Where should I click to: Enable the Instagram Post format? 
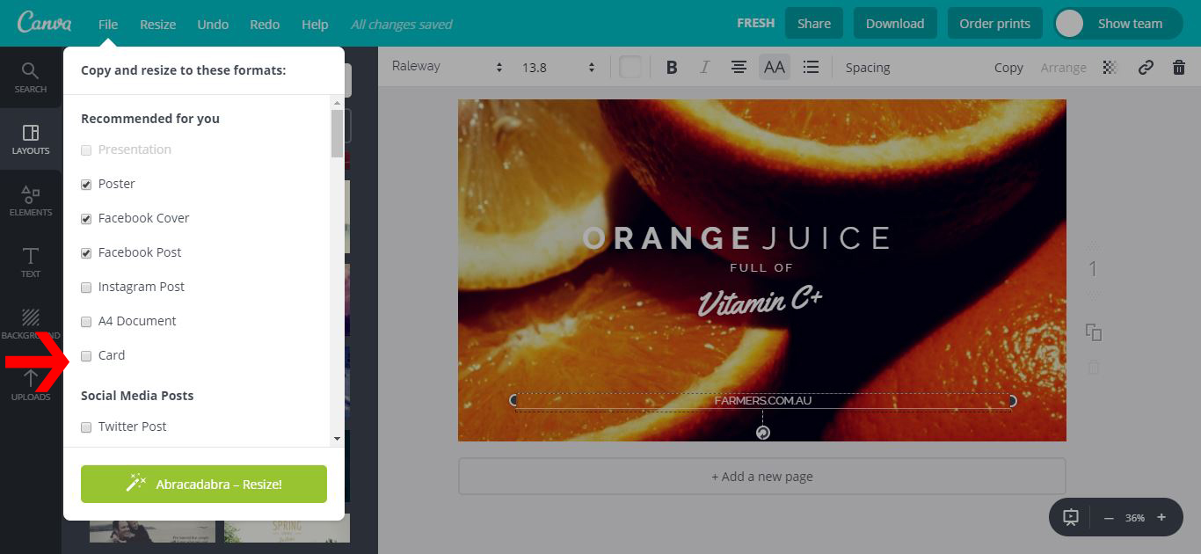(86, 287)
